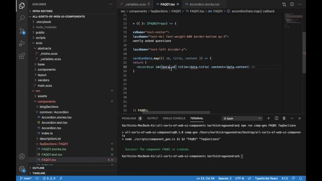The height and width of the screenshot is (181, 322).
Task: Change language mode 'TypeScript React'
Action: click(266, 178)
